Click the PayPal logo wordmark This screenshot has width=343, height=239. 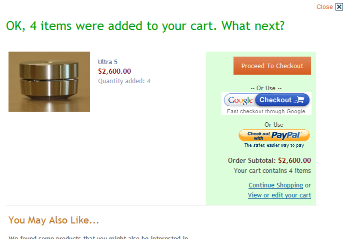[x=286, y=135]
